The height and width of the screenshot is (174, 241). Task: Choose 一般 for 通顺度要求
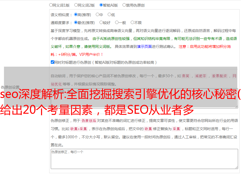pyautogui.click(x=117, y=22)
